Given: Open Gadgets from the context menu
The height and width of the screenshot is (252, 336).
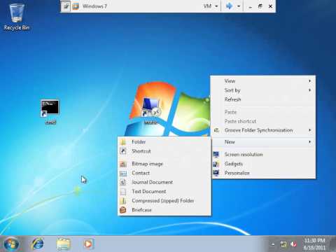Looking at the screenshot, I should (263, 164).
